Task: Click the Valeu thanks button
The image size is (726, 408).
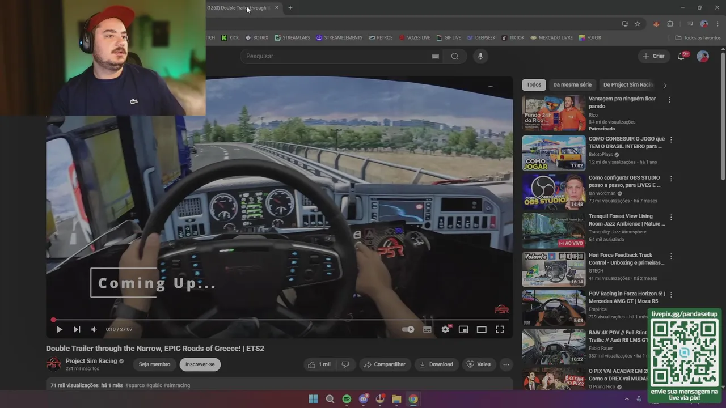Action: [479, 364]
